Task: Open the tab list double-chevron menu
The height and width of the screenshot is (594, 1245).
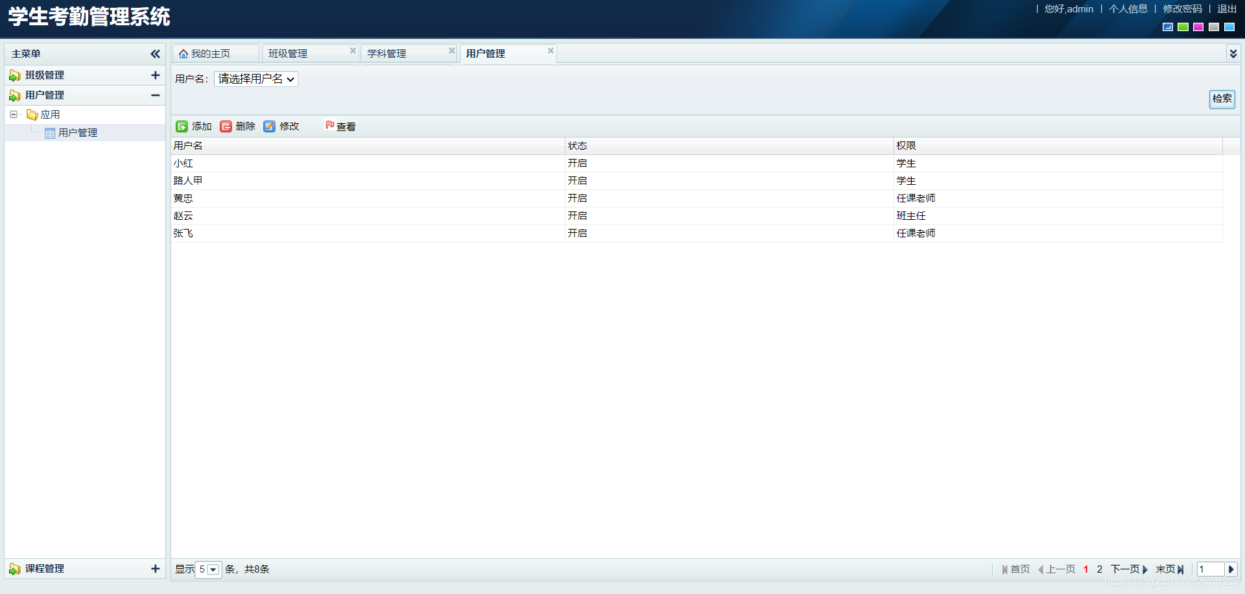Action: (1233, 54)
